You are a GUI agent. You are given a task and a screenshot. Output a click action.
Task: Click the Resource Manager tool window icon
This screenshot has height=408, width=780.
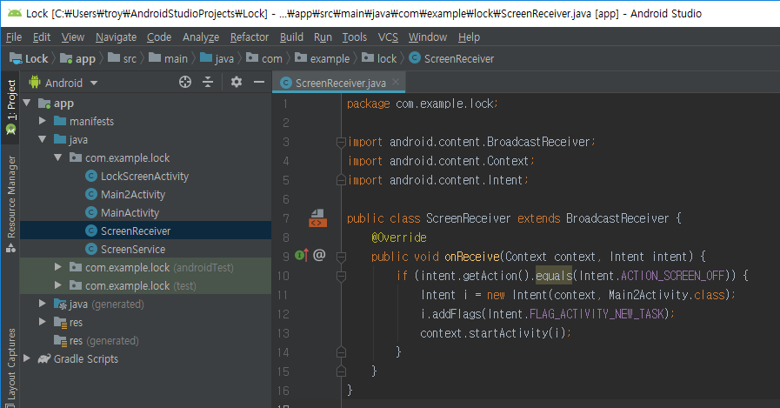[11, 247]
